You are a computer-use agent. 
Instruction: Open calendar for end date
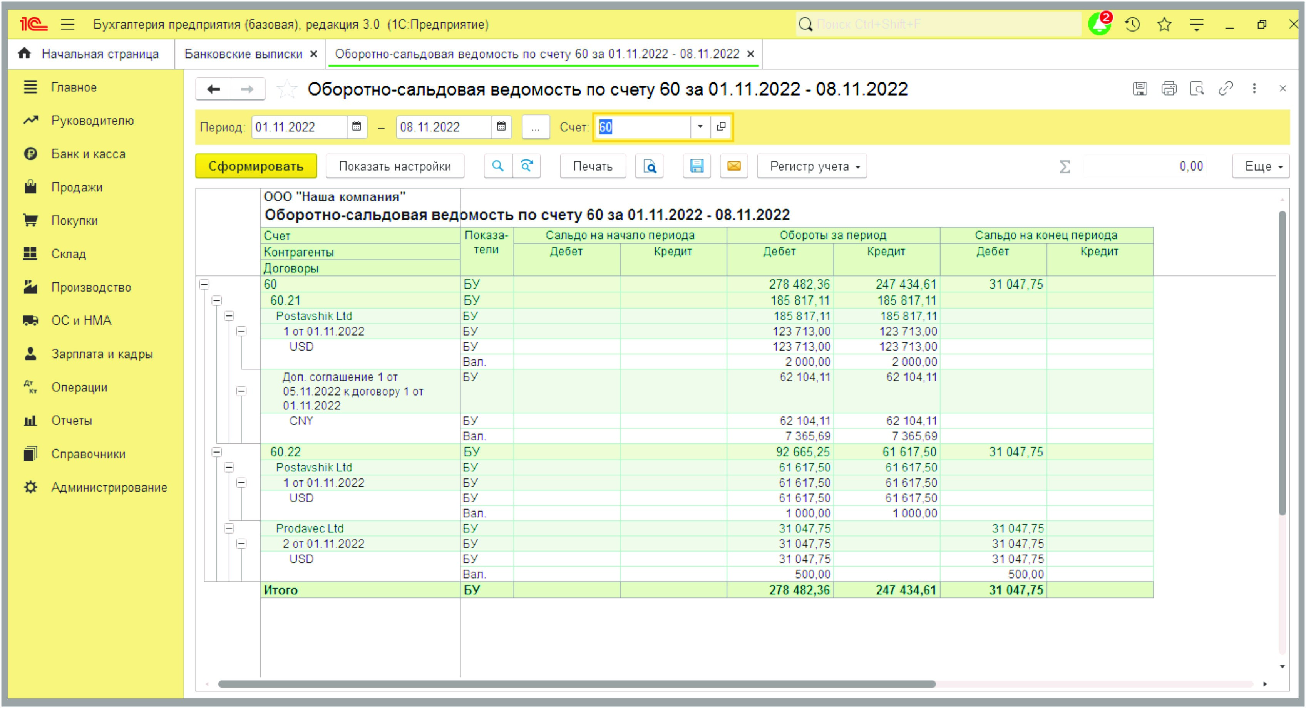(501, 127)
